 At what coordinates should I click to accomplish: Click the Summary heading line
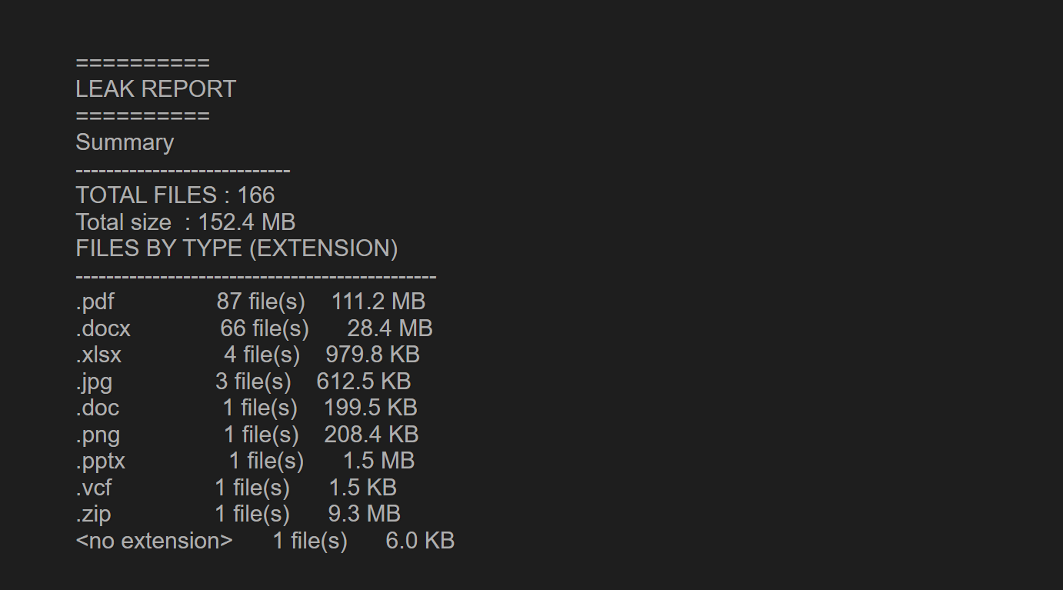tap(125, 142)
